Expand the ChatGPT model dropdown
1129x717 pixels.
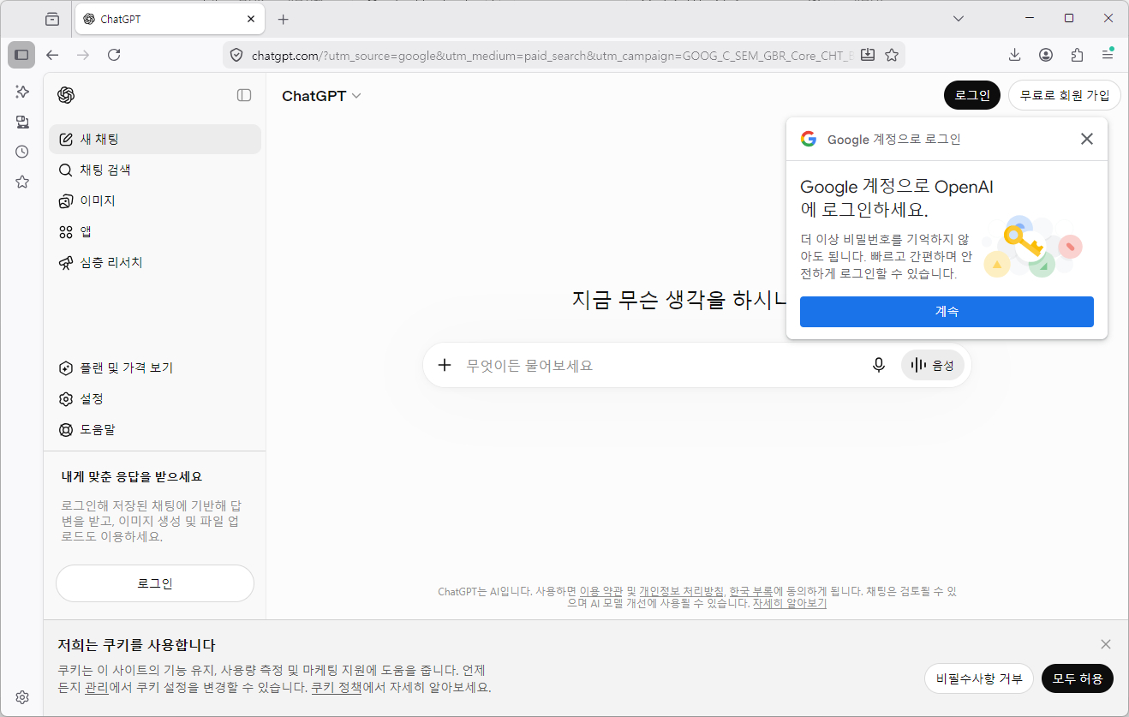pos(321,96)
